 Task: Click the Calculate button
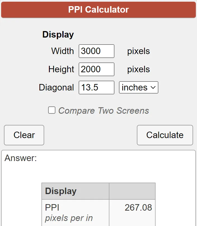(x=165, y=135)
